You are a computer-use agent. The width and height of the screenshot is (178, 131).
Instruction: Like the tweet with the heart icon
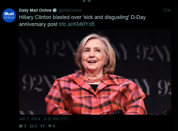[50, 126]
